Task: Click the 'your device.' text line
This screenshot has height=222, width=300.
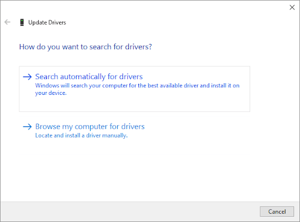Action: click(x=51, y=93)
